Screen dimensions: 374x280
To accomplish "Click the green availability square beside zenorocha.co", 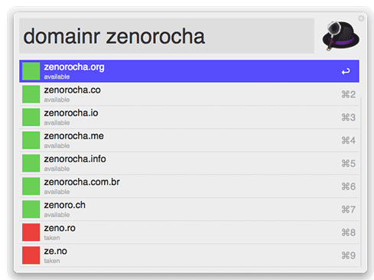I will tap(31, 94).
